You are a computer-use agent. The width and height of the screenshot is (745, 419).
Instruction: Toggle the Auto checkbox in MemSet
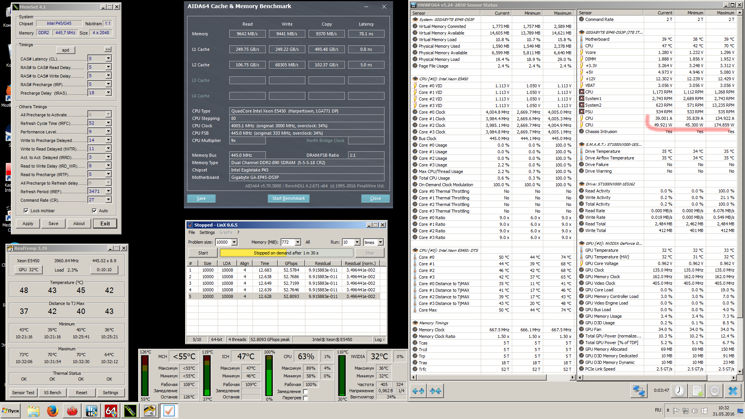[x=94, y=211]
